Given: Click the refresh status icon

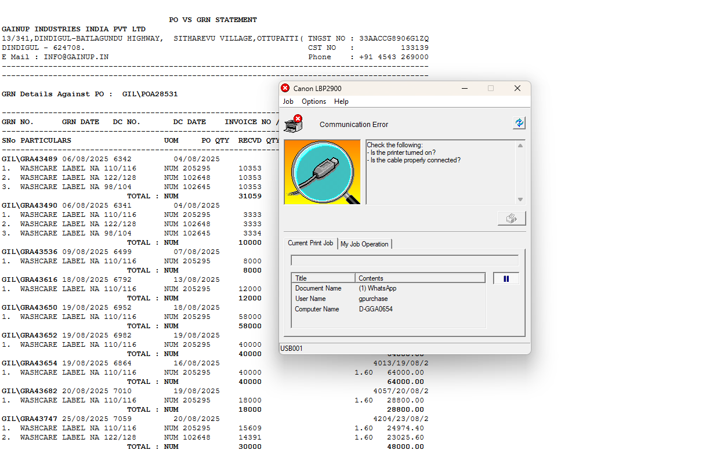Looking at the screenshot, I should point(519,123).
